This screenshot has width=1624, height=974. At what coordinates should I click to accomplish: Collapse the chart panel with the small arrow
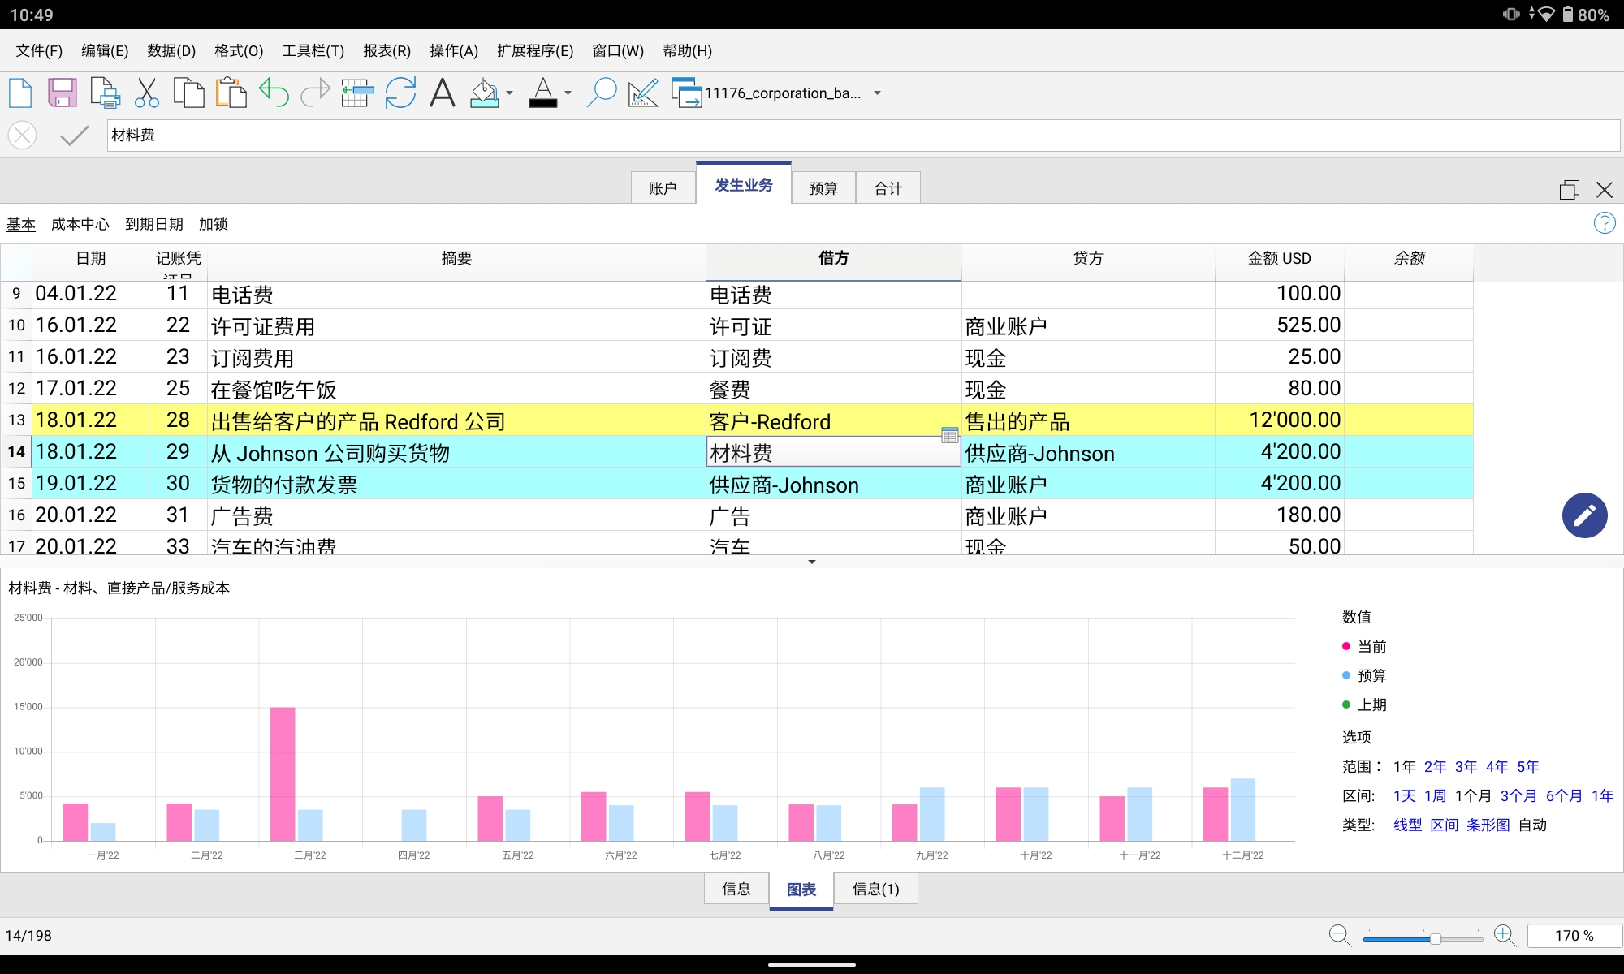pos(811,562)
